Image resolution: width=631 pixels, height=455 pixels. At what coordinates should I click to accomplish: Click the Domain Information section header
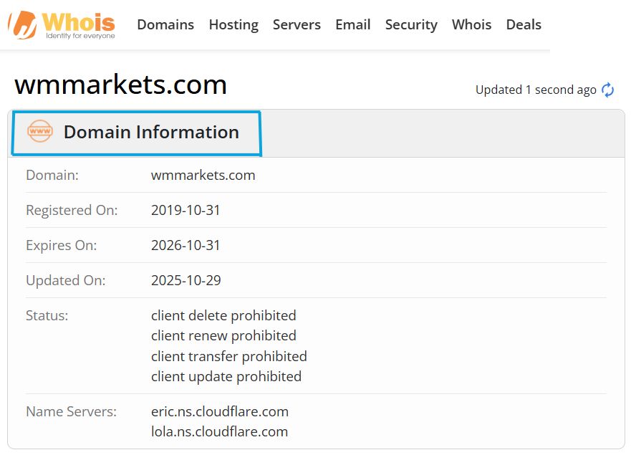(137, 133)
